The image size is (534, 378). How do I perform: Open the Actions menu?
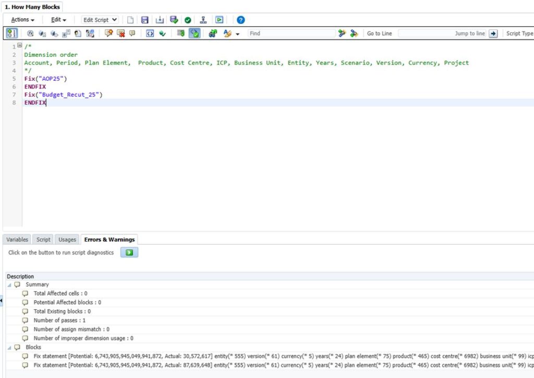(x=22, y=20)
